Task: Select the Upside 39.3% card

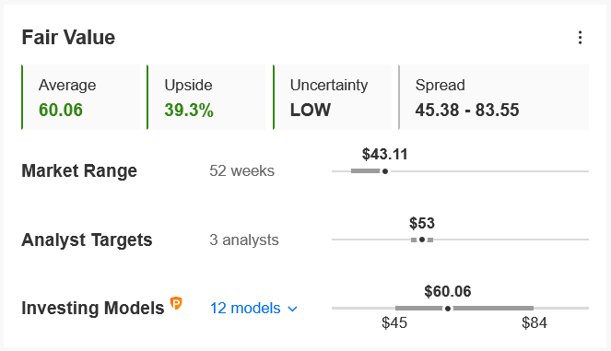Action: point(206,97)
